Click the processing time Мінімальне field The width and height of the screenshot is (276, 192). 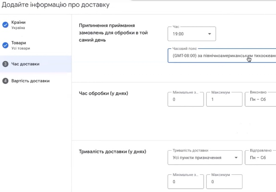(186, 100)
